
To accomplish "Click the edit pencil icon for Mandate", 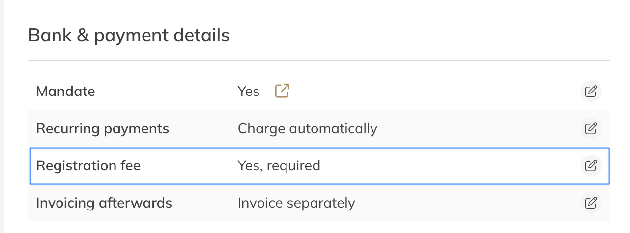I will (x=591, y=91).
